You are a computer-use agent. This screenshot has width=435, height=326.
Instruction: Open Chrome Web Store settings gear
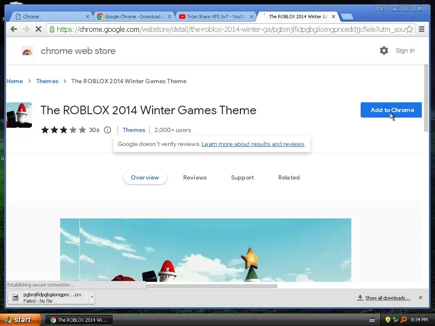(x=384, y=51)
